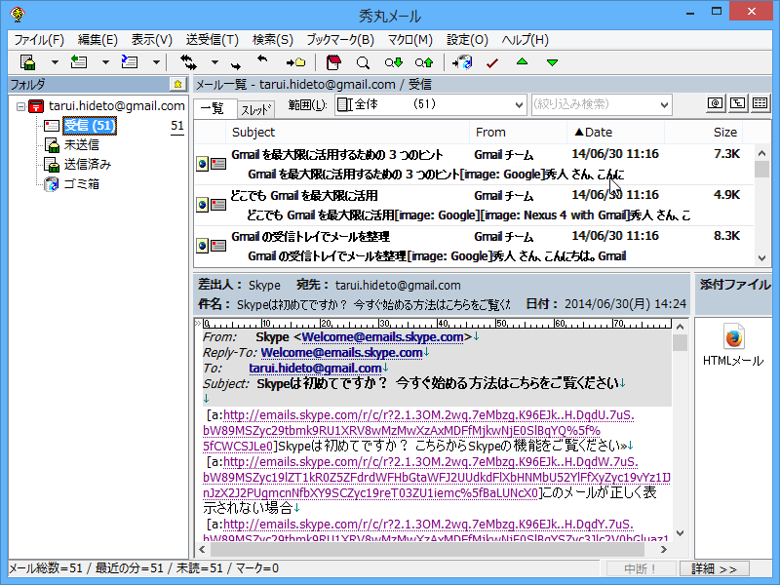This screenshot has height=585, width=780.
Task: Click the new mail compose toolbar icon
Action: point(28,62)
